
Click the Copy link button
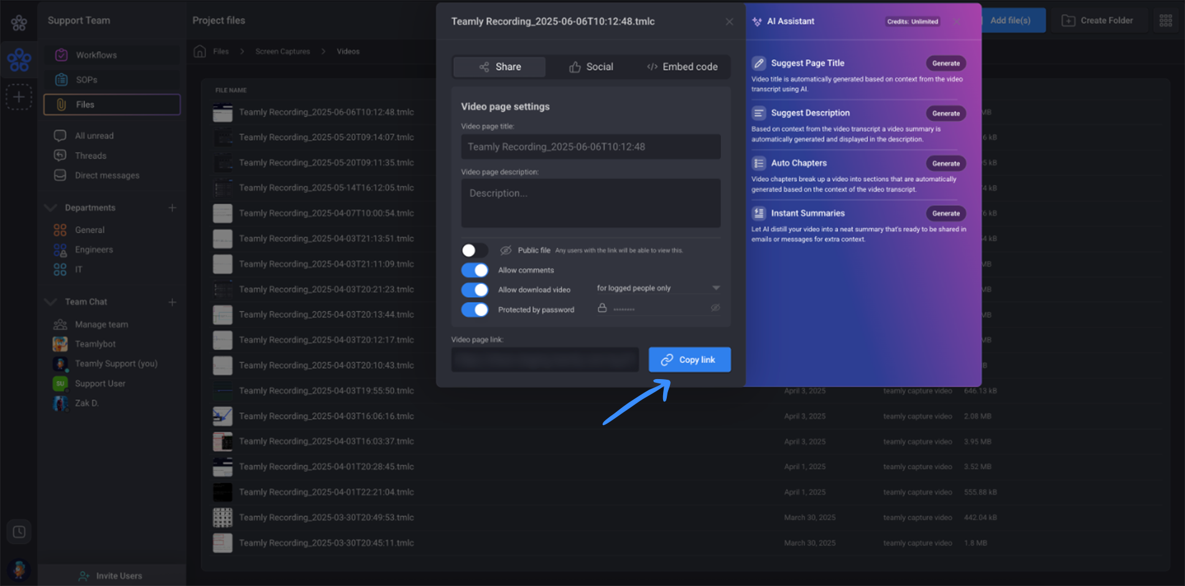[x=689, y=360]
